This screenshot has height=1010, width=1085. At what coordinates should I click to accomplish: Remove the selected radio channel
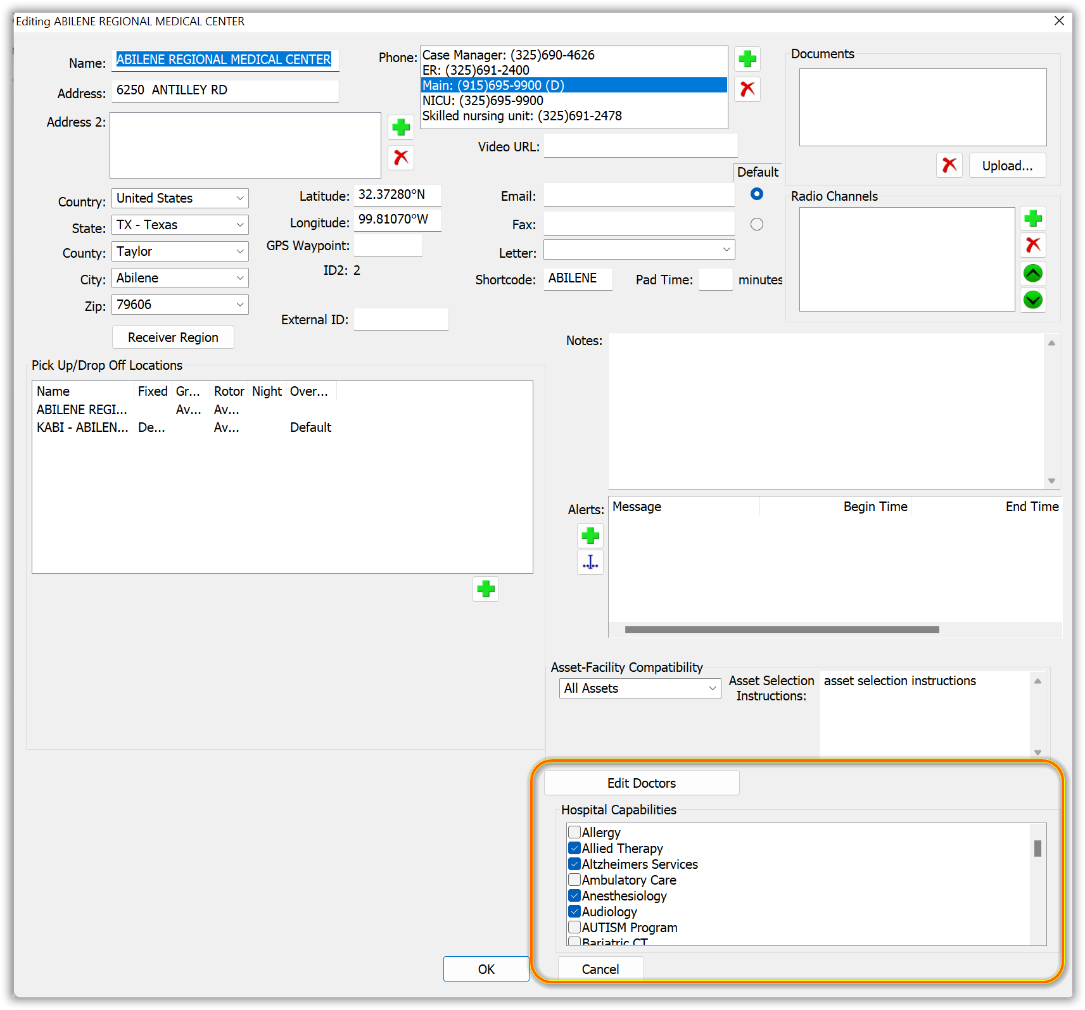point(1033,245)
